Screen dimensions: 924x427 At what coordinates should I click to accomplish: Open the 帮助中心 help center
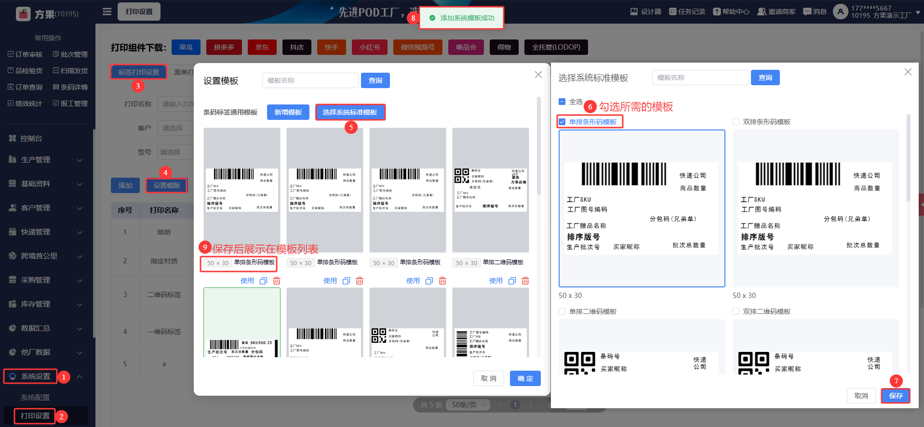click(x=731, y=12)
